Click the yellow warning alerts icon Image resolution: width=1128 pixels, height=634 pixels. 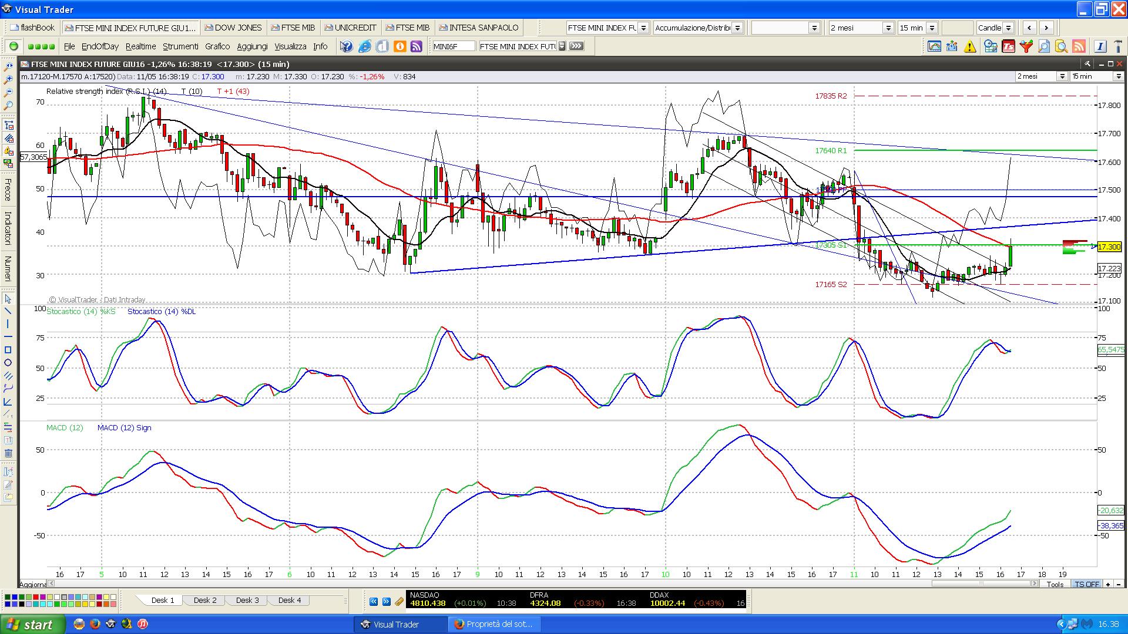point(970,46)
